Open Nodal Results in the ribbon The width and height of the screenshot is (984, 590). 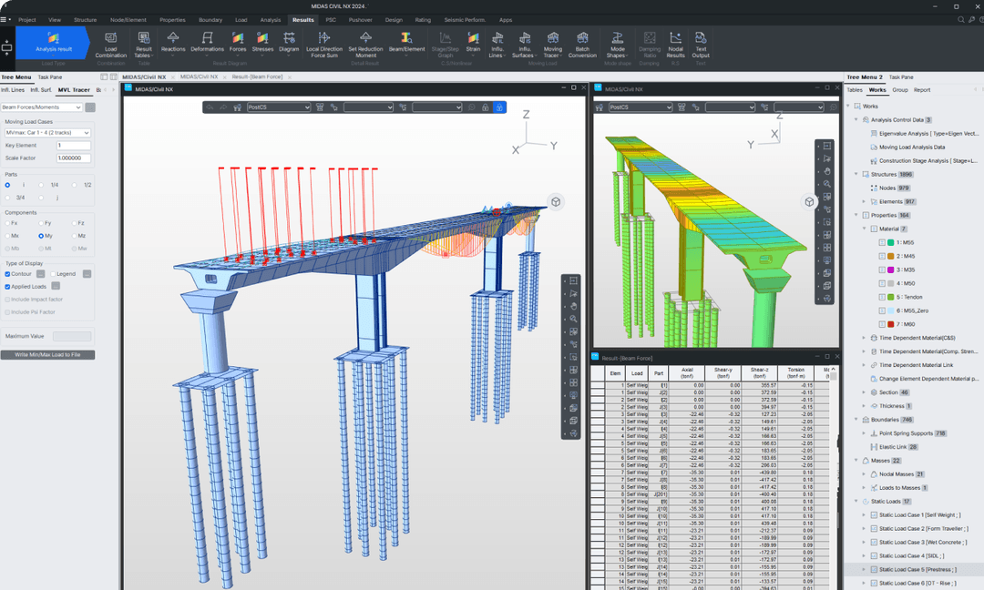click(x=675, y=45)
